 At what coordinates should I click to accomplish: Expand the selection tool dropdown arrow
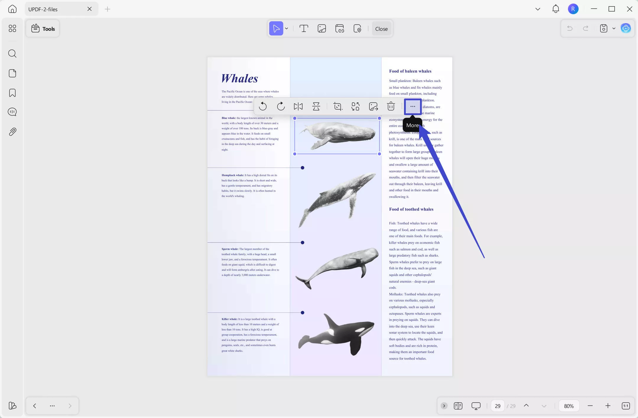pos(287,29)
